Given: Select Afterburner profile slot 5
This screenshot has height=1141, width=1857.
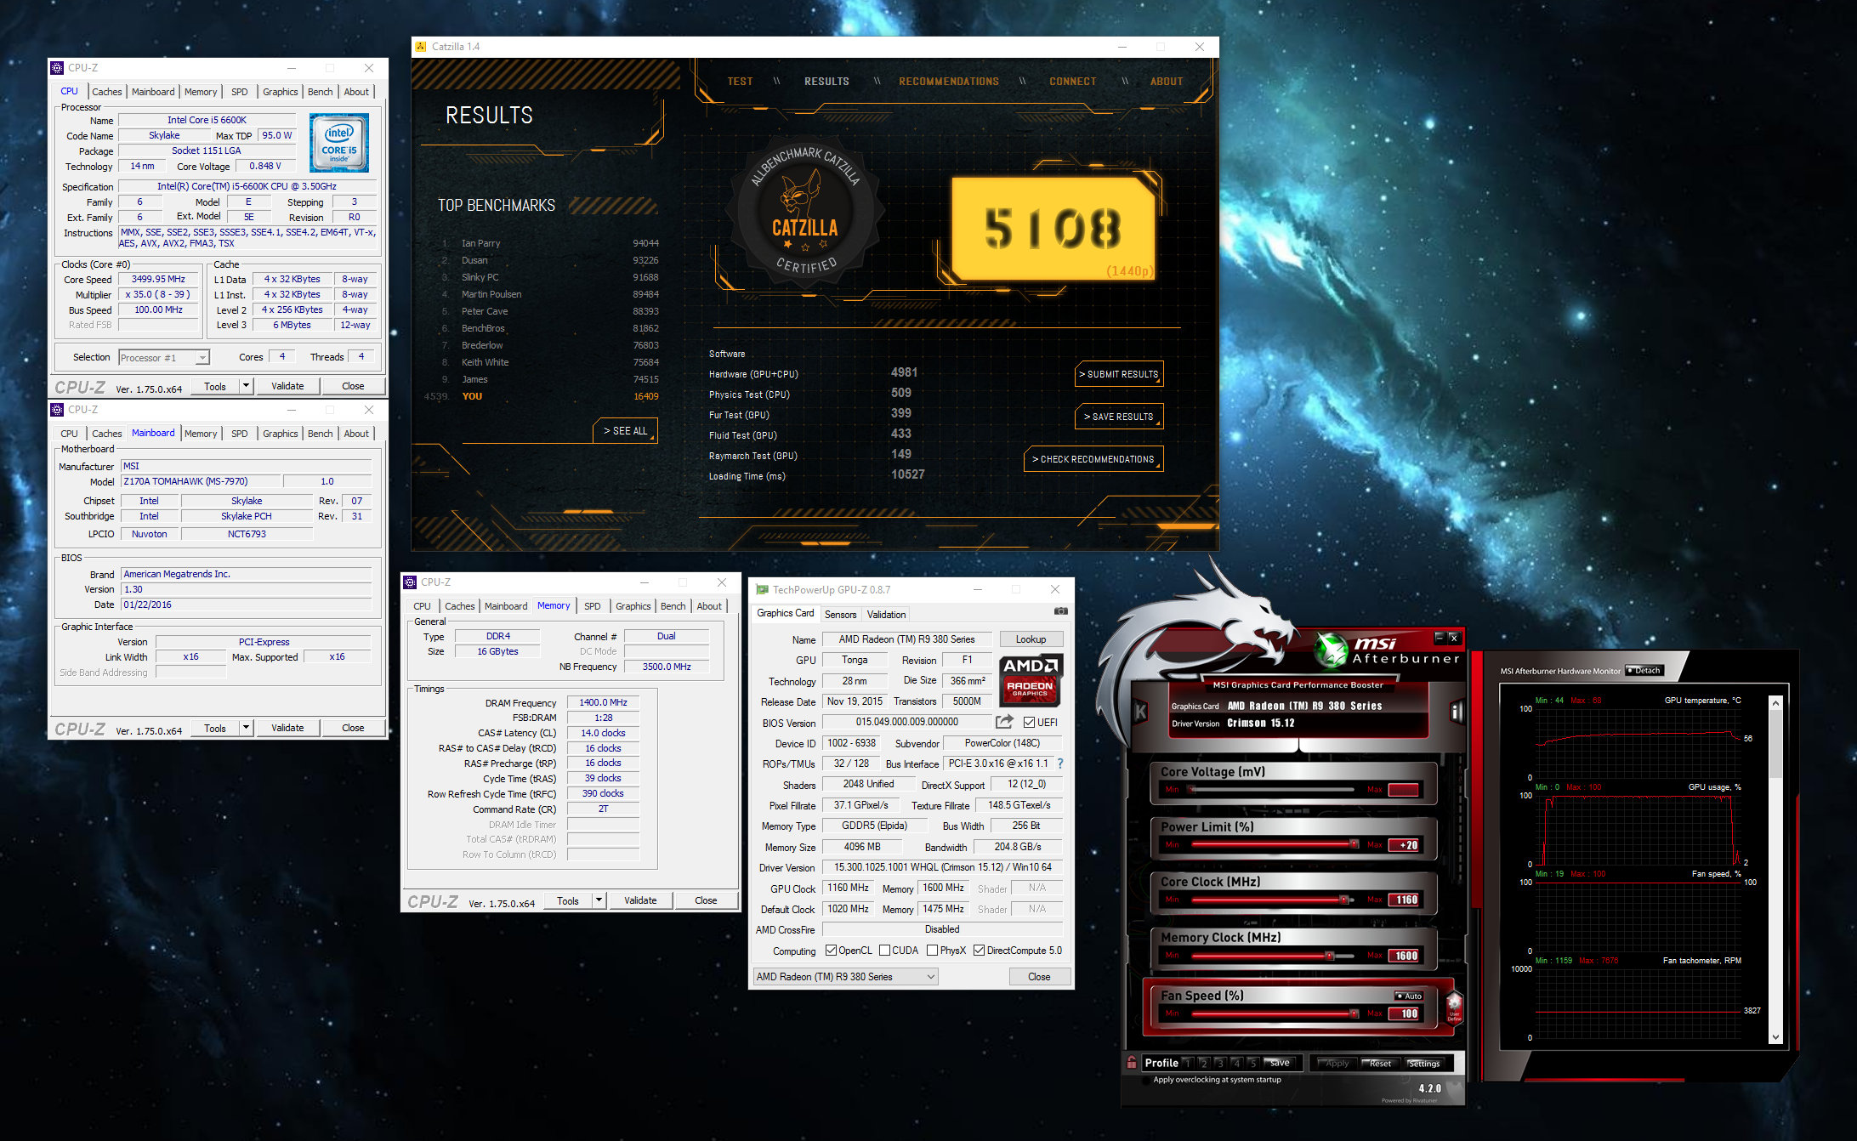Looking at the screenshot, I should [1252, 1063].
